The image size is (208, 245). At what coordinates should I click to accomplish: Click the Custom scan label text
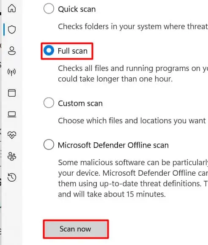click(80, 103)
